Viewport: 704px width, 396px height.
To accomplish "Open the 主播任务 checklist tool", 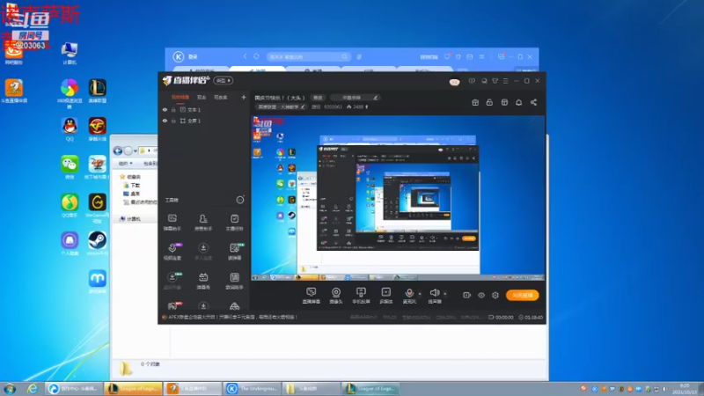I will (x=234, y=223).
